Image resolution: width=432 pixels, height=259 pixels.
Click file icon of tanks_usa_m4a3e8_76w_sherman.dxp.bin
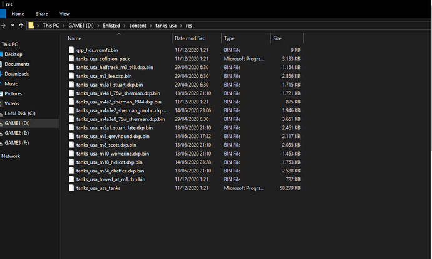click(71, 119)
